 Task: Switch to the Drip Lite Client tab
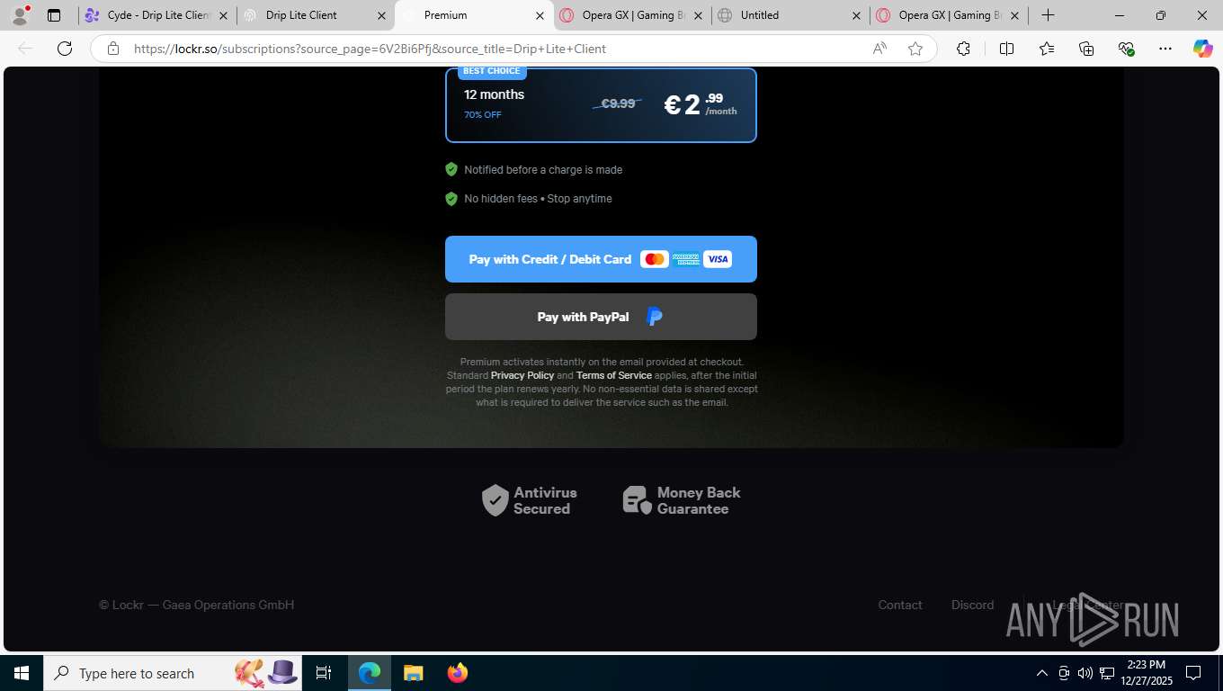pos(316,15)
